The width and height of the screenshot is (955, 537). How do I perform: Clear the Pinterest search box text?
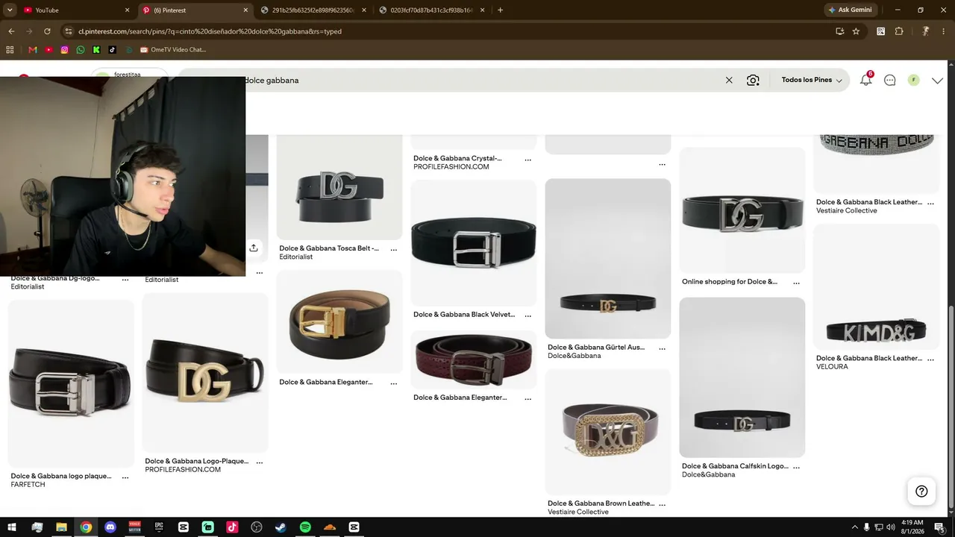(729, 80)
